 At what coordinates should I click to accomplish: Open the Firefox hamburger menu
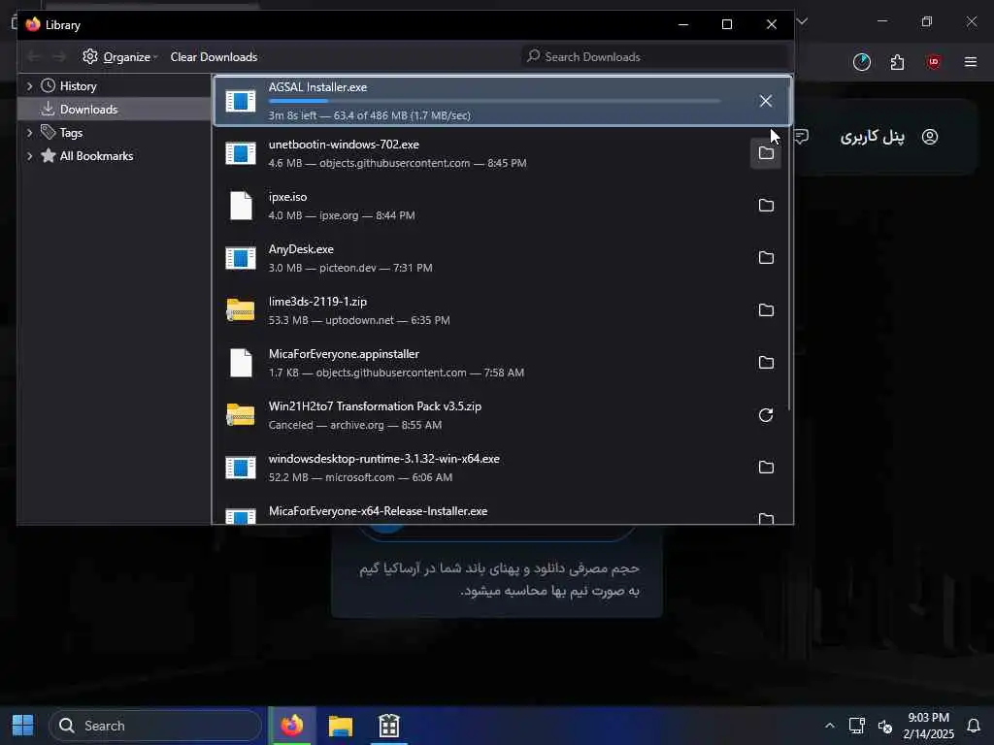point(971,62)
